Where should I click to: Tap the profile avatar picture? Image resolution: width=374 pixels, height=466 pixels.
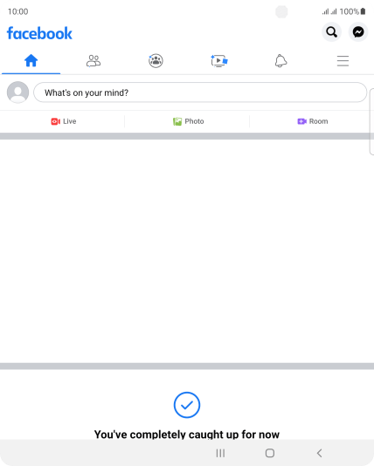tap(17, 93)
